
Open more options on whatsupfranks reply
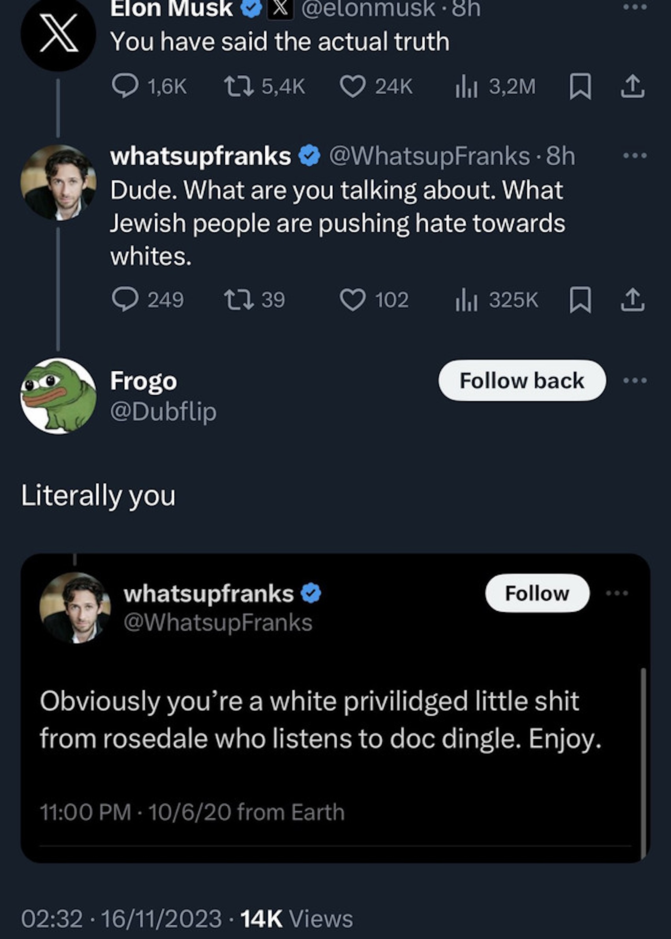point(635,156)
